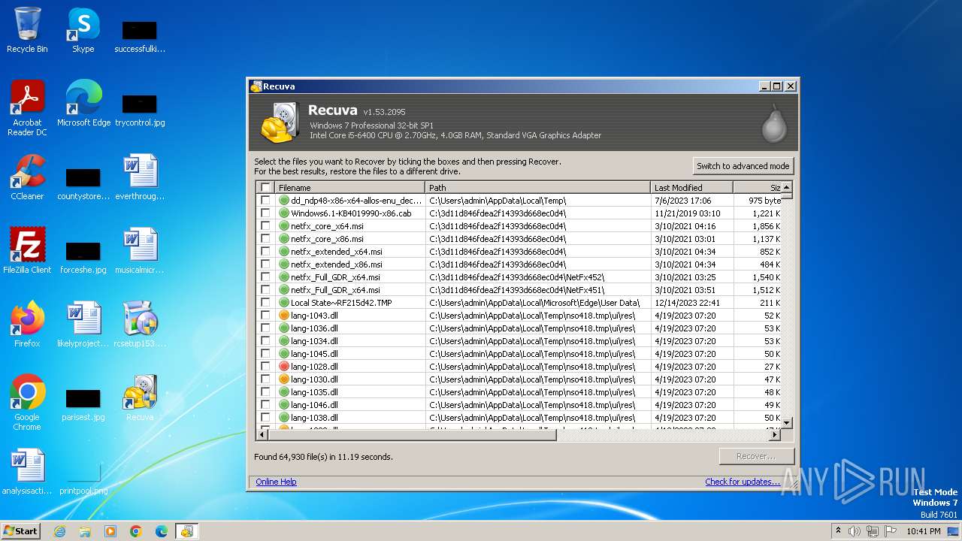The width and height of the screenshot is (962, 541).
Task: Open Google Chrome desktop shortcut
Action: 27,403
